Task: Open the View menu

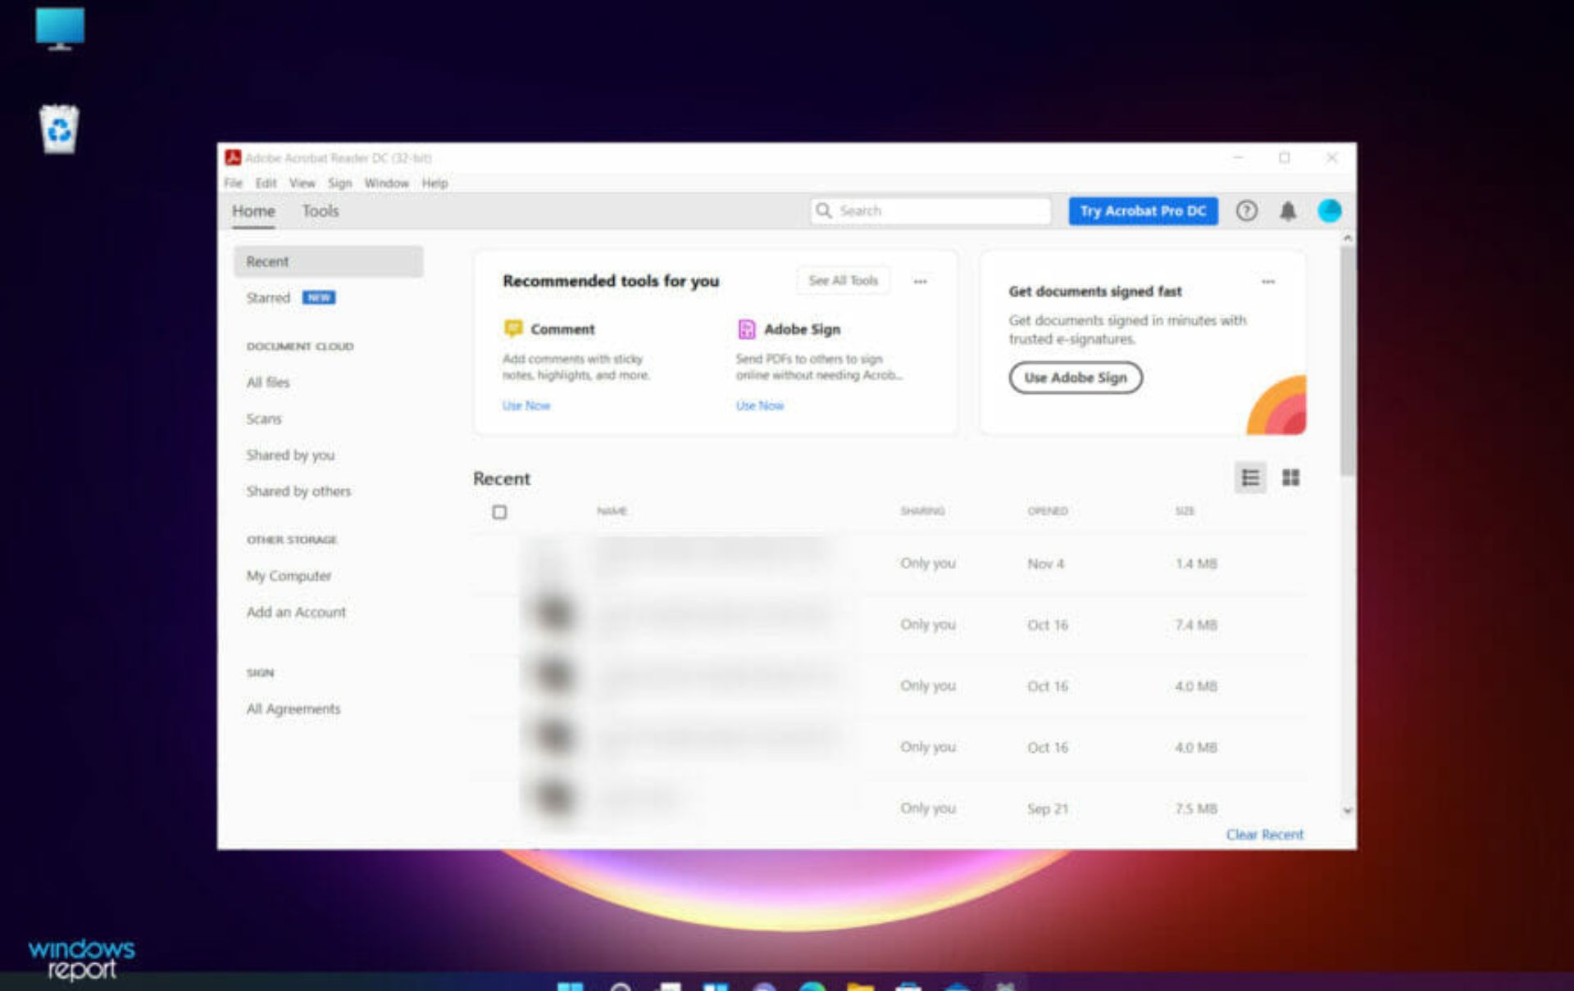Action: [302, 183]
